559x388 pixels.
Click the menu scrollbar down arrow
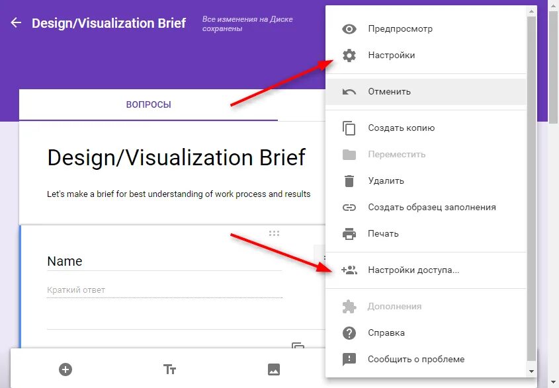[x=532, y=371]
